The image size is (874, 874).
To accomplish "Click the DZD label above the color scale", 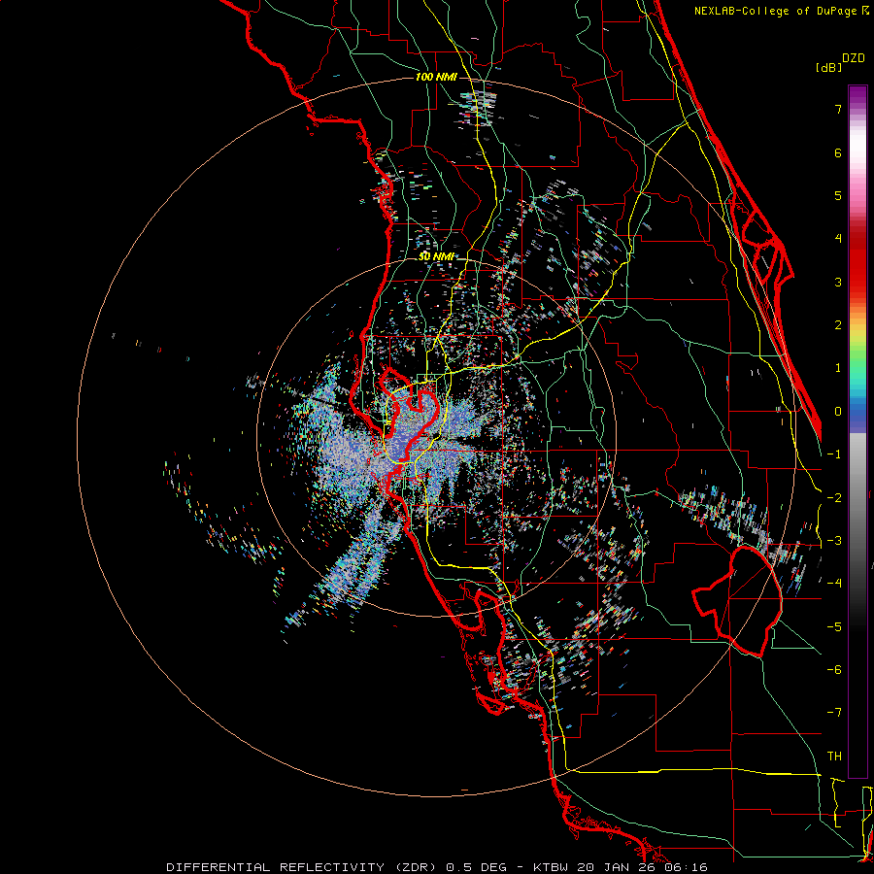I will pos(854,58).
